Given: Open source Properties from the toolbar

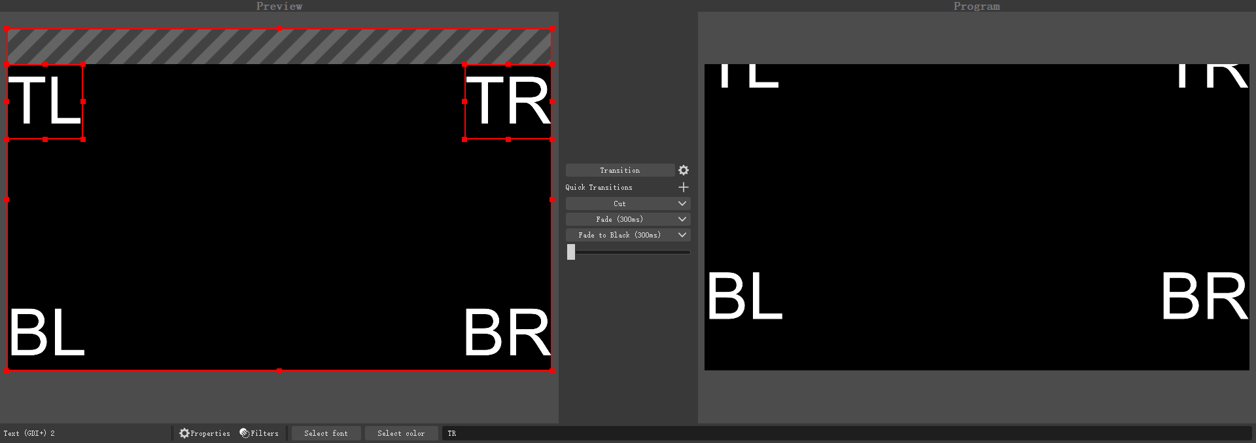Looking at the screenshot, I should (205, 433).
